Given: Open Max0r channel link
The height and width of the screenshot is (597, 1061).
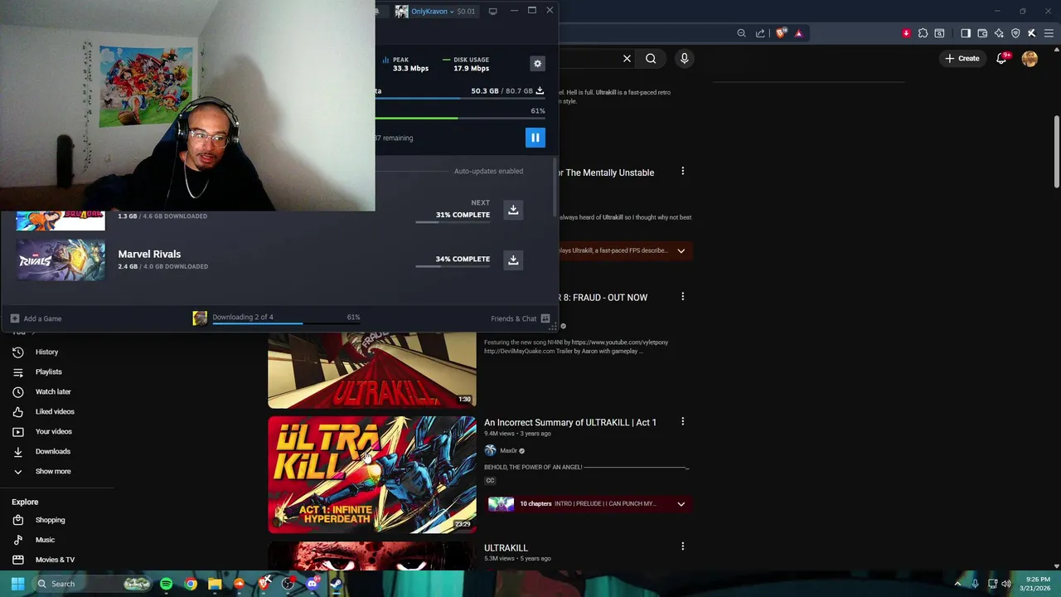Looking at the screenshot, I should [508, 450].
